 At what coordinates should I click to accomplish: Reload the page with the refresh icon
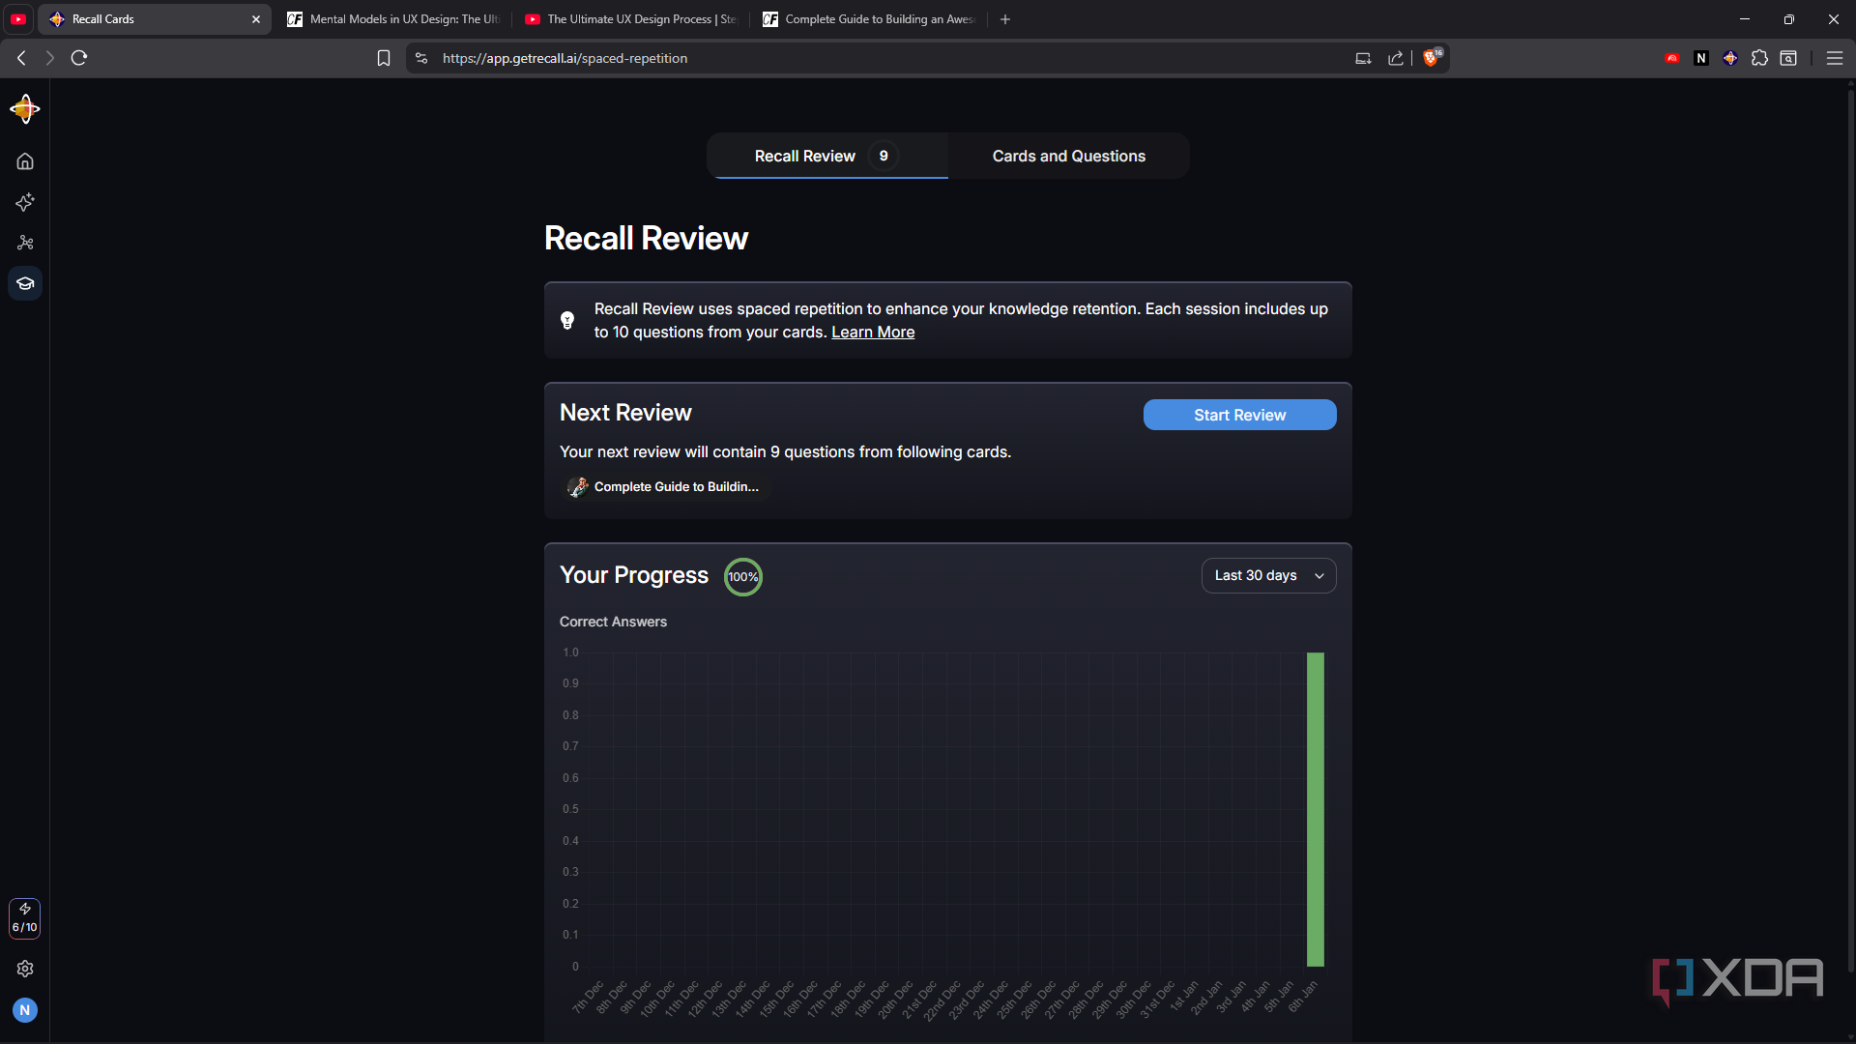(x=79, y=58)
